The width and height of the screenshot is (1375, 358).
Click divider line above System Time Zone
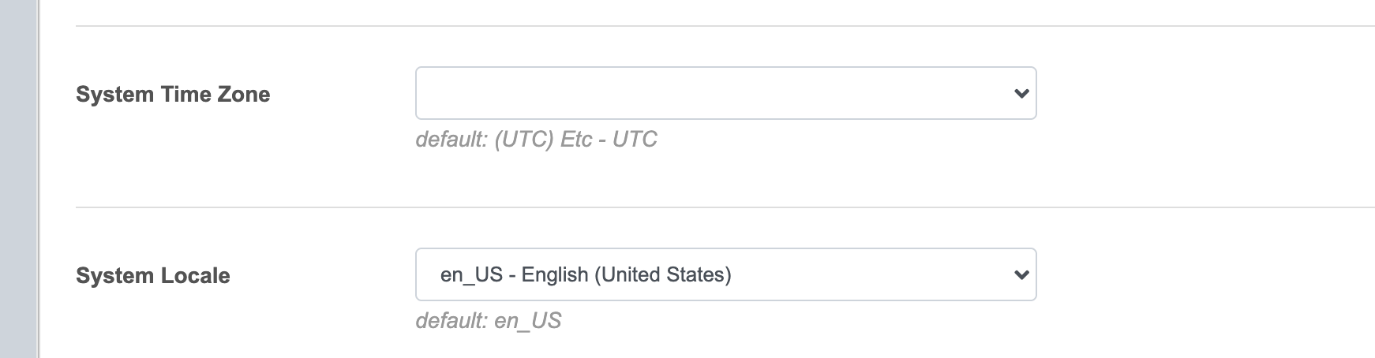pos(710,26)
